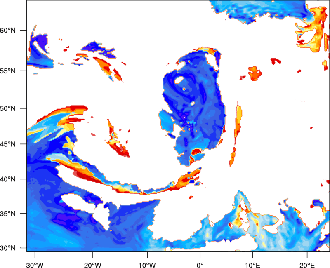
Task: Click the 40°N latitude label
Action: pyautogui.click(x=8, y=179)
